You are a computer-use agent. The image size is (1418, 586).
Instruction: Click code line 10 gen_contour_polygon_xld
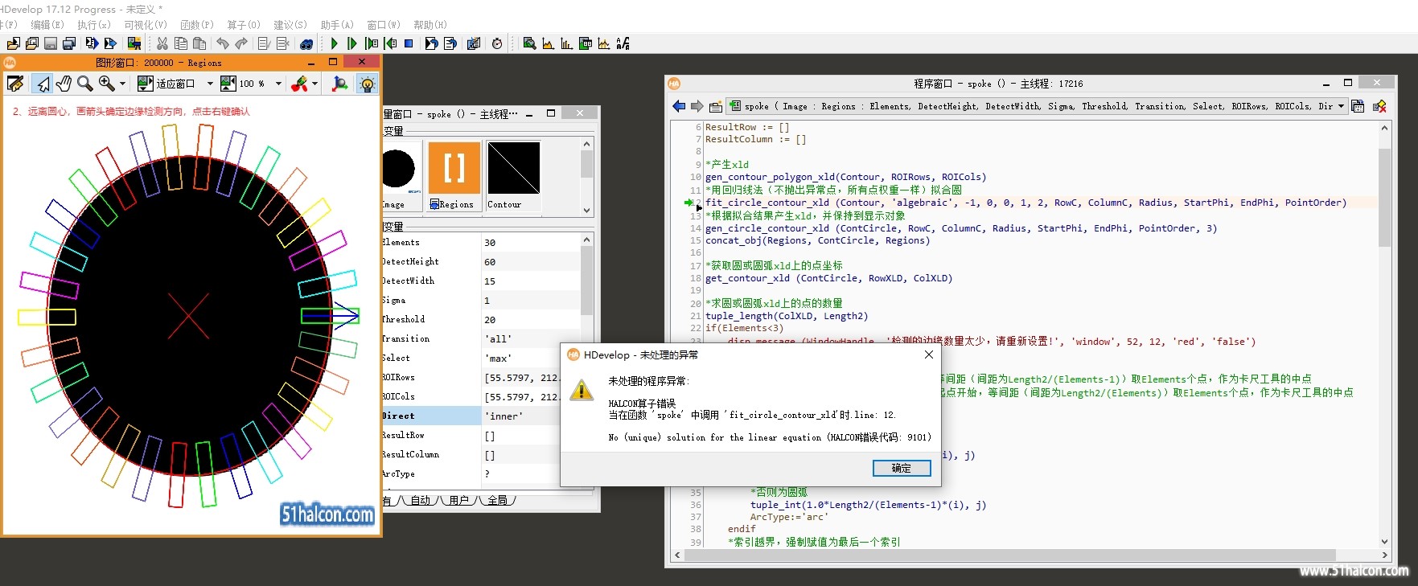pos(845,177)
